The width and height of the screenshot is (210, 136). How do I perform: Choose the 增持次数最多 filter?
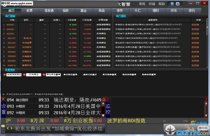tap(90, 75)
